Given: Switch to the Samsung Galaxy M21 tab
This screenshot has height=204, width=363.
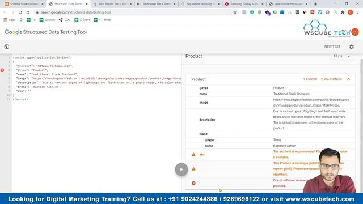Looking at the screenshot, I should pyautogui.click(x=244, y=4).
